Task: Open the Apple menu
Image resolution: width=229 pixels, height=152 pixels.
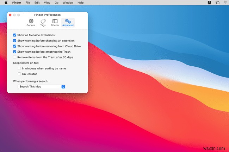Action: (6, 2)
